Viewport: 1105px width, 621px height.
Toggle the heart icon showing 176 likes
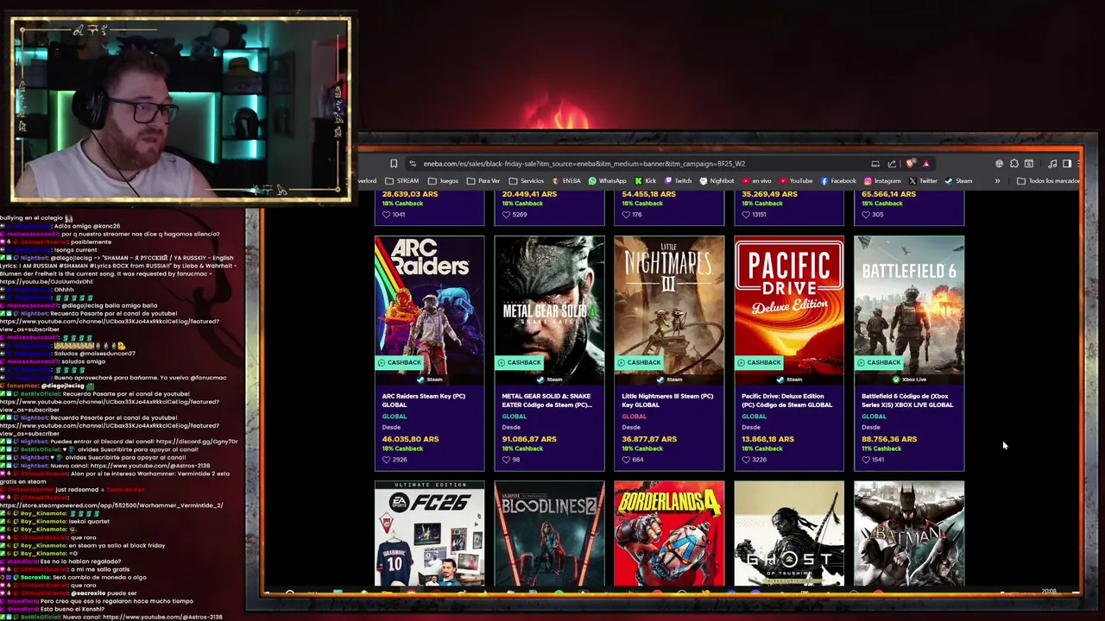[x=626, y=215]
